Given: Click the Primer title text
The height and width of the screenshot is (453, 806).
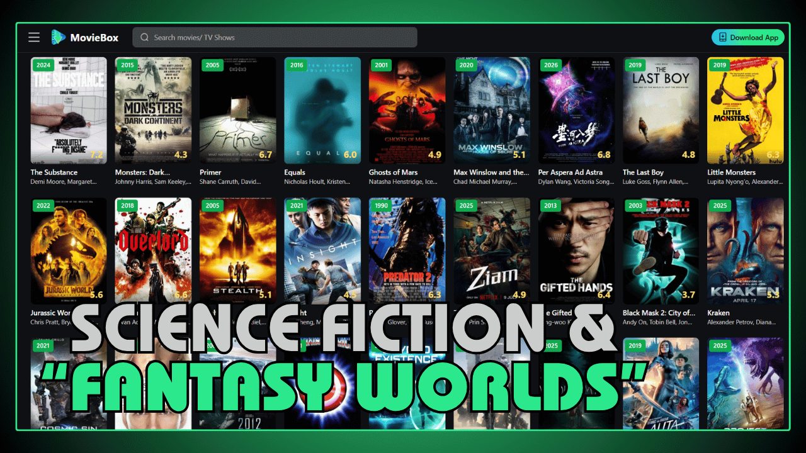Looking at the screenshot, I should click(210, 172).
